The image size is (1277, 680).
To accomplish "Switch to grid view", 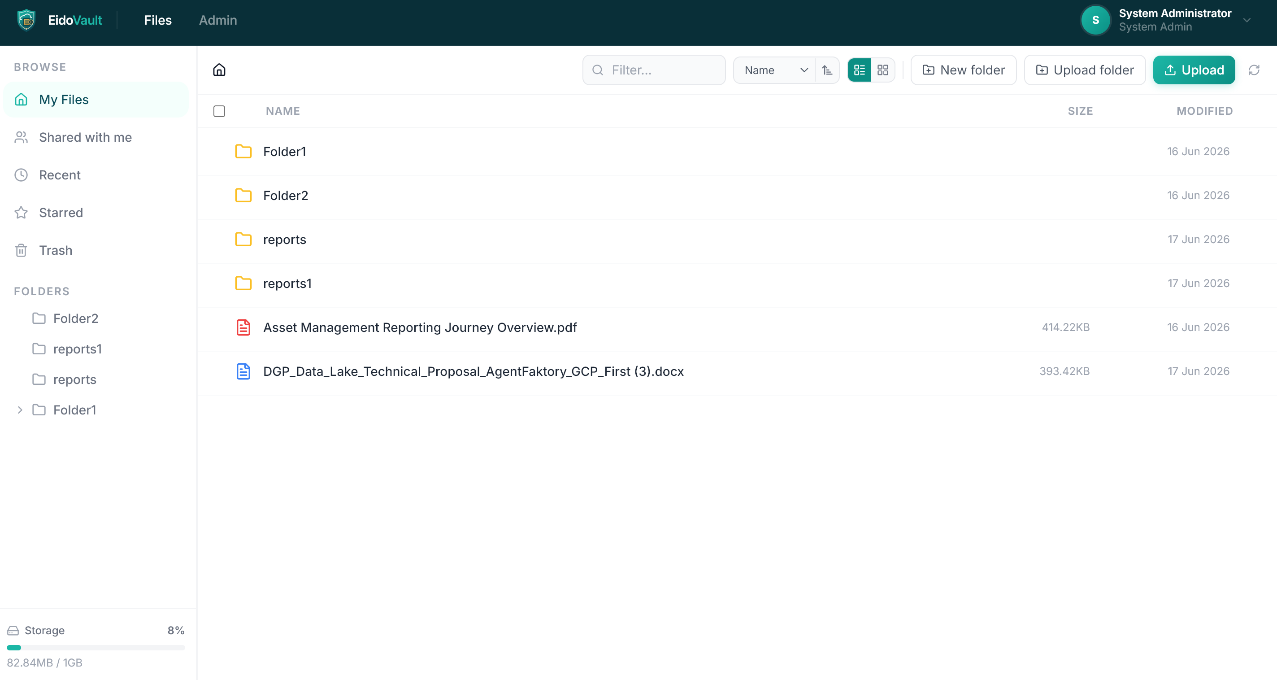I will tap(883, 70).
